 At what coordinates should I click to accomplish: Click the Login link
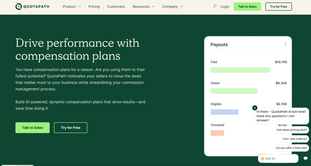(225, 7)
